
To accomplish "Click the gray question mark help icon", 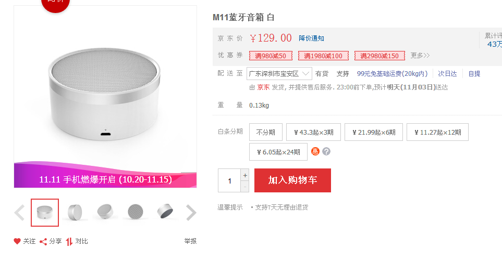I will (x=326, y=152).
